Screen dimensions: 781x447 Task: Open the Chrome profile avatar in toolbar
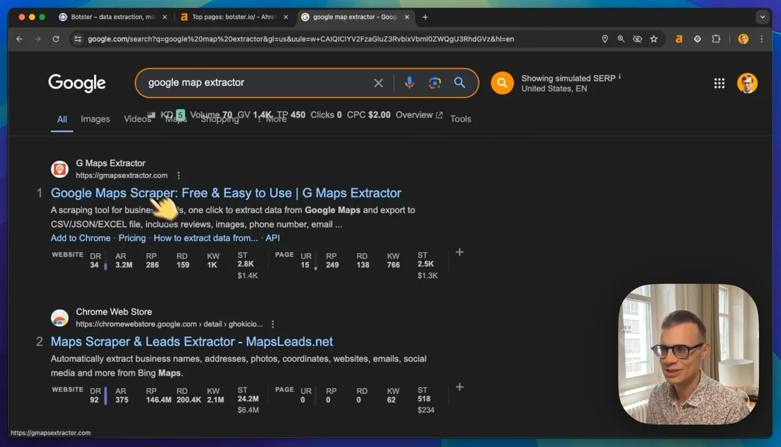[x=743, y=39]
